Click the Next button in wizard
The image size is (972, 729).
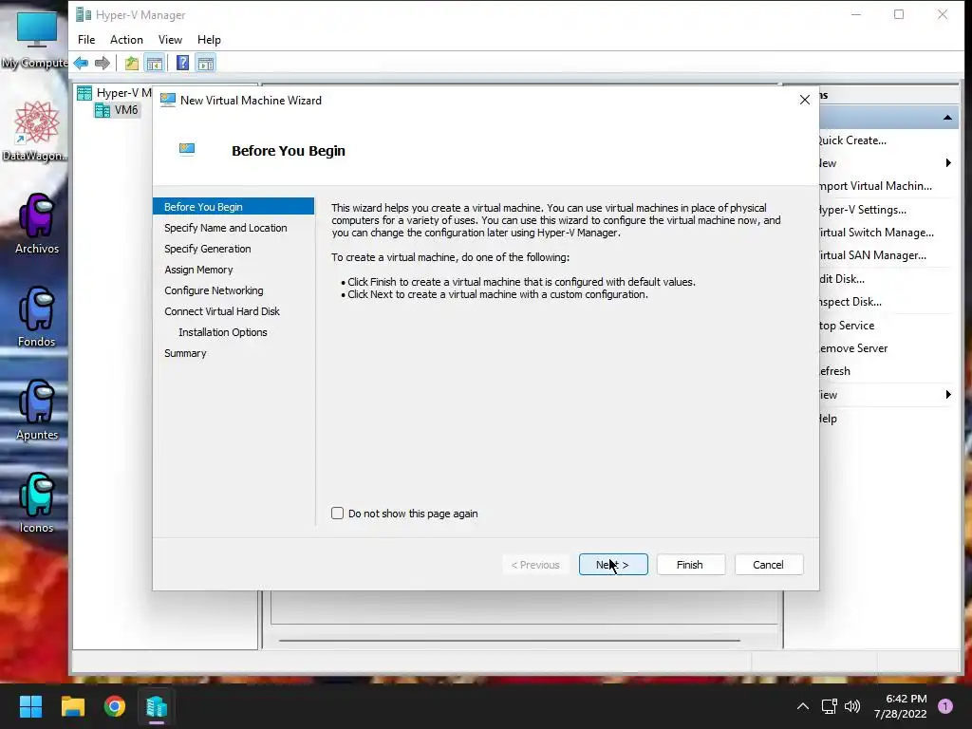pyautogui.click(x=613, y=565)
